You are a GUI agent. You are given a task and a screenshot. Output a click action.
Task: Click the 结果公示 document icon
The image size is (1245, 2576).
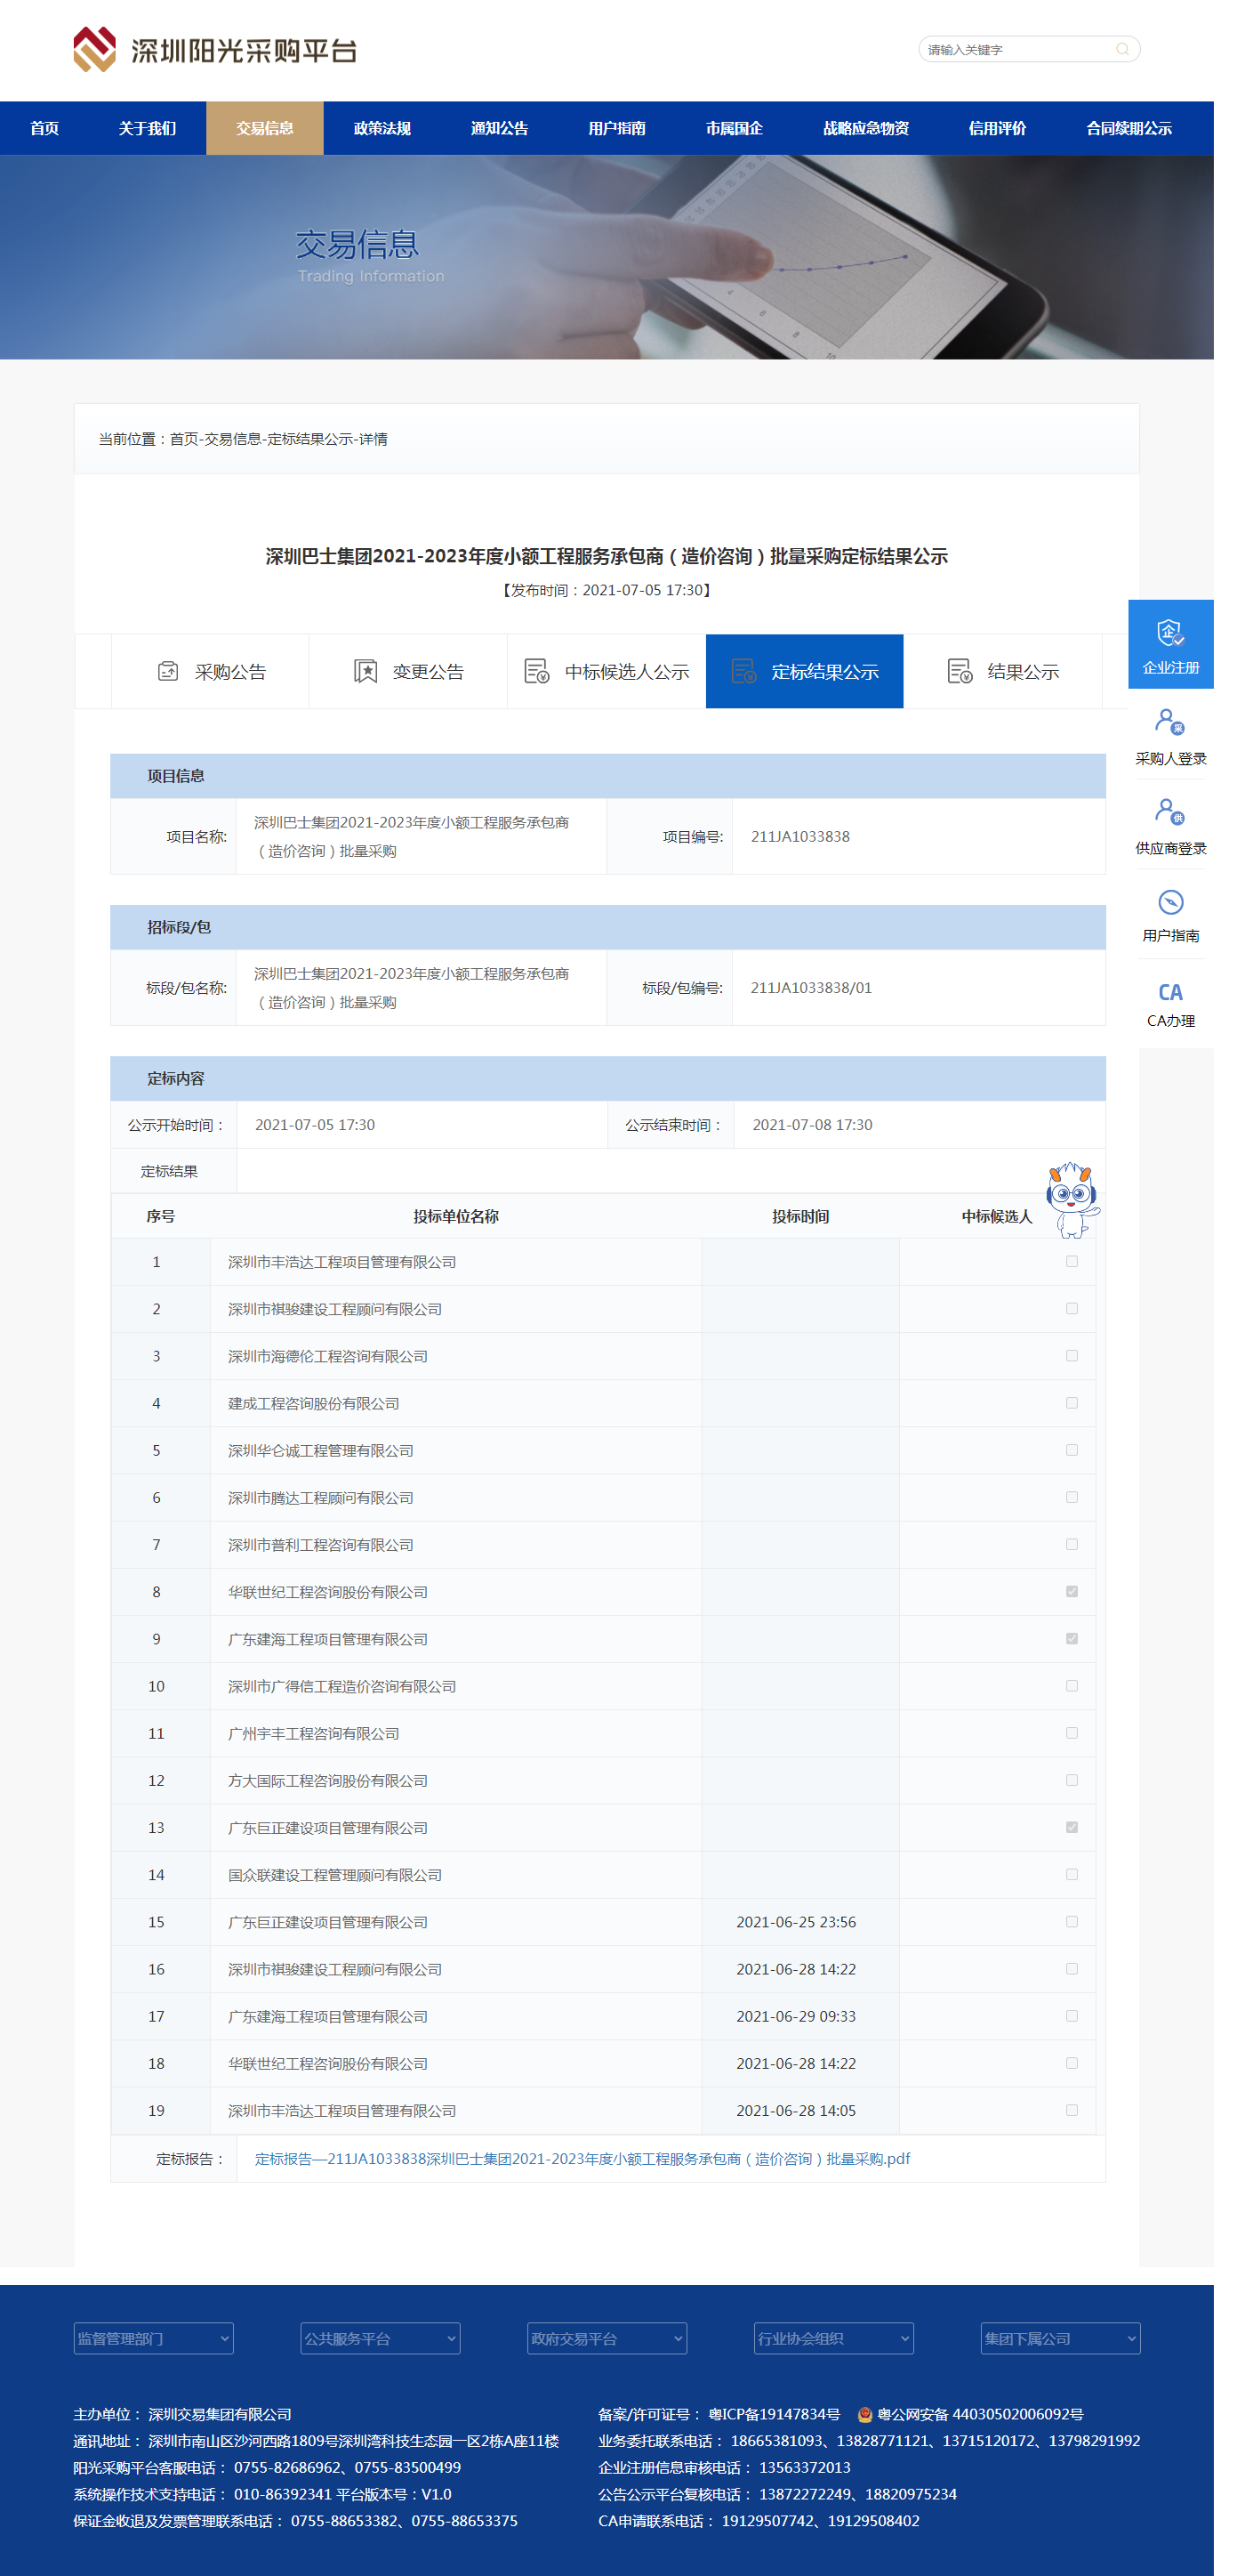(x=960, y=671)
